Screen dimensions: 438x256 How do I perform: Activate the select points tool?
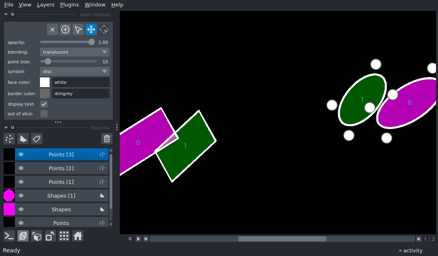pyautogui.click(x=78, y=29)
